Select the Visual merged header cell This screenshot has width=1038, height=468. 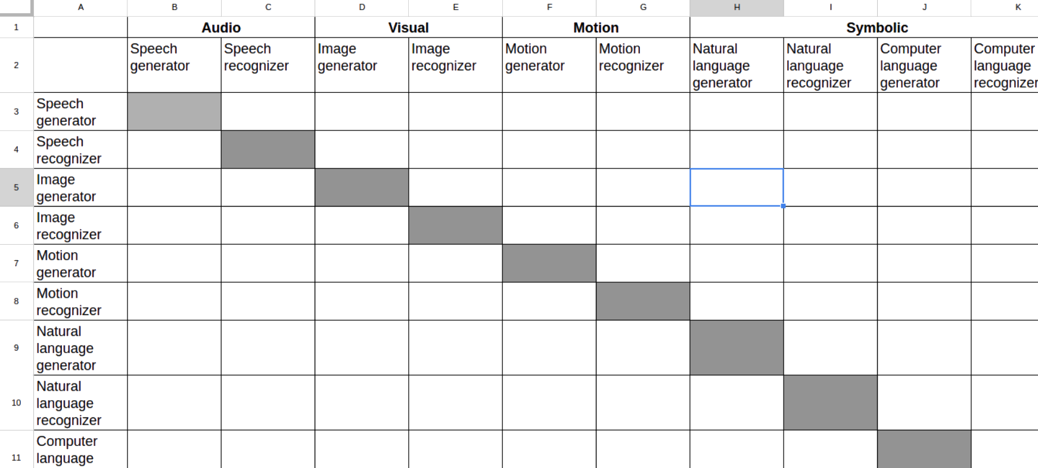pyautogui.click(x=408, y=27)
